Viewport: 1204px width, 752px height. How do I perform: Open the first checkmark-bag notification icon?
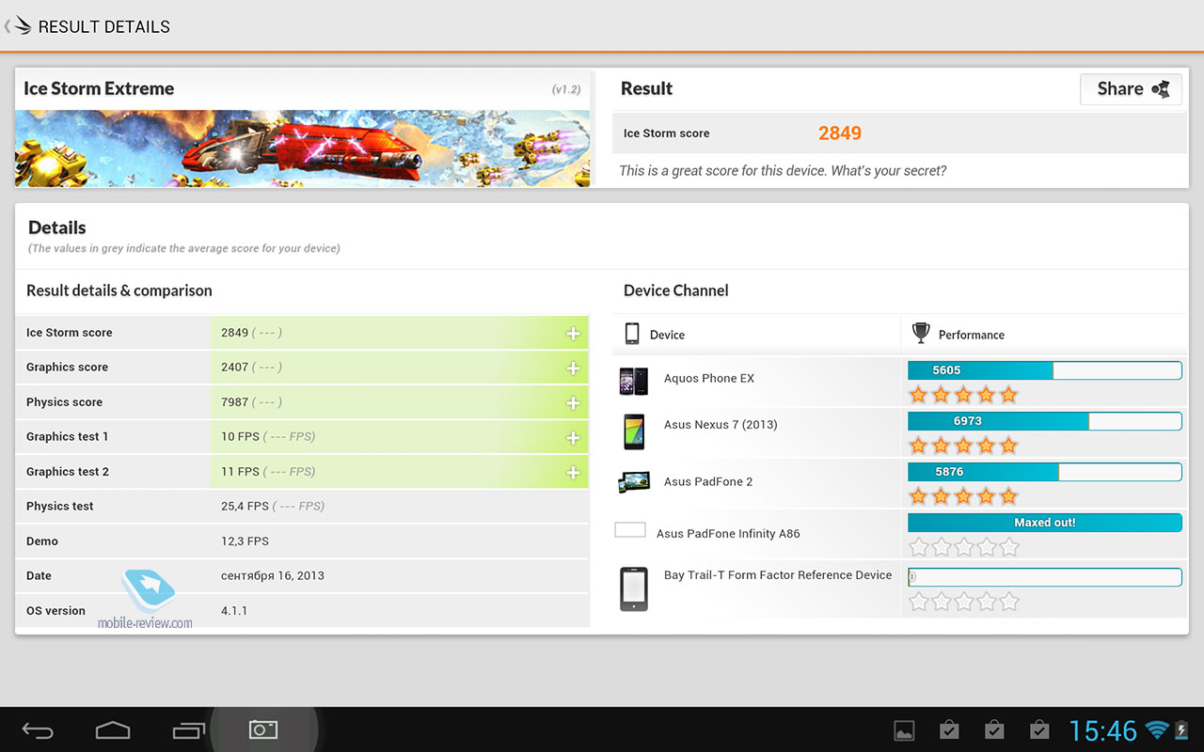[x=949, y=729]
